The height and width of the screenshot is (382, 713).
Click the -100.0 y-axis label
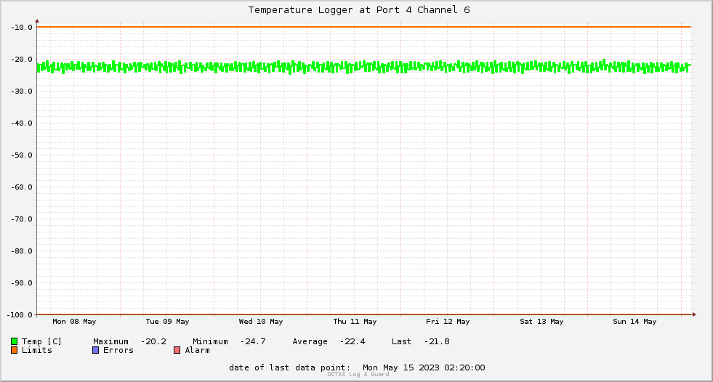(x=20, y=314)
